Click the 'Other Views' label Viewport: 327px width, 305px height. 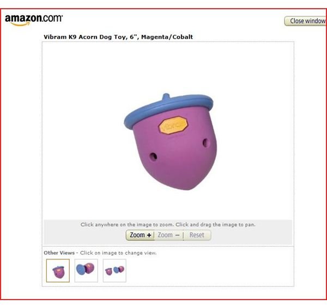[x=59, y=253]
